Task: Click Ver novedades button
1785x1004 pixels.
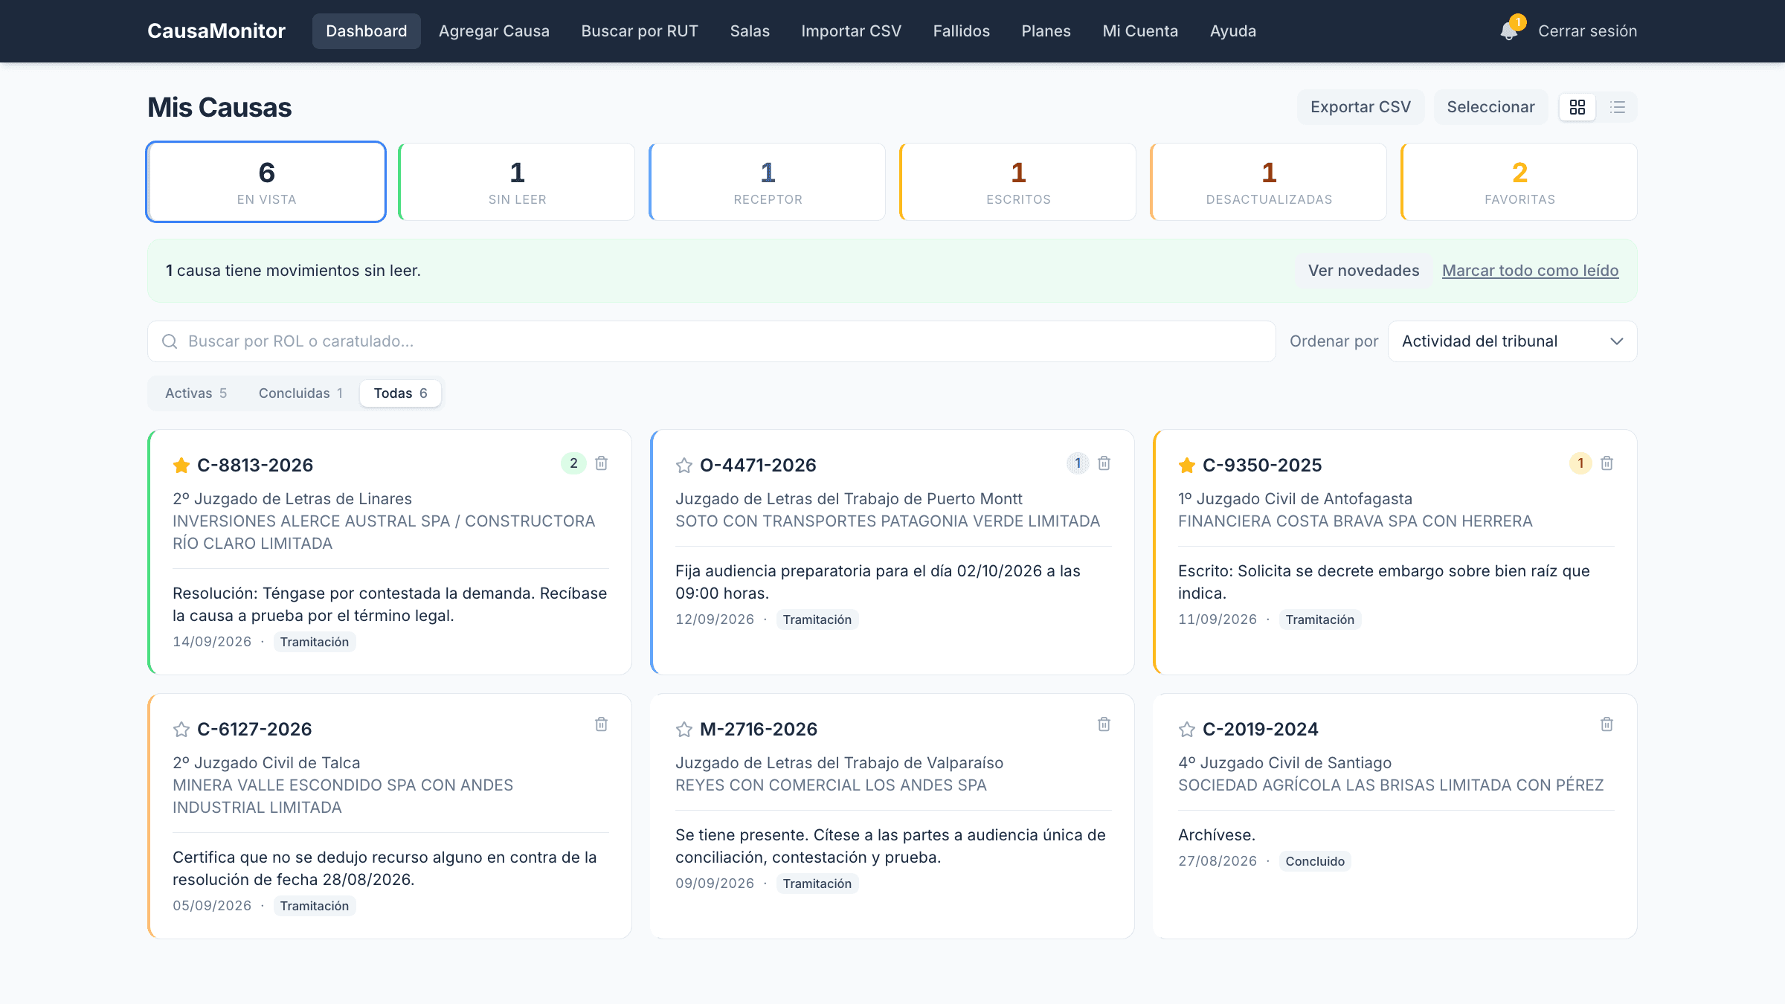Action: (x=1363, y=271)
